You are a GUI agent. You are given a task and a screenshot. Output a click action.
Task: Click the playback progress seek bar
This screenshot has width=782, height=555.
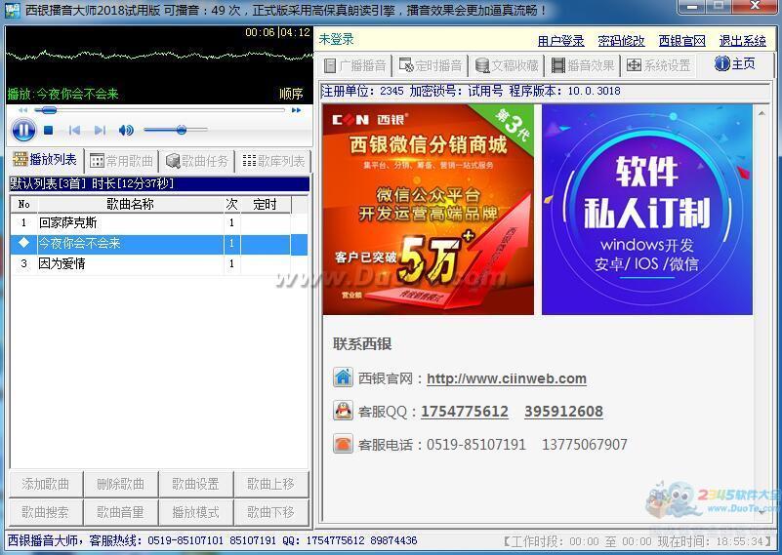point(159,110)
